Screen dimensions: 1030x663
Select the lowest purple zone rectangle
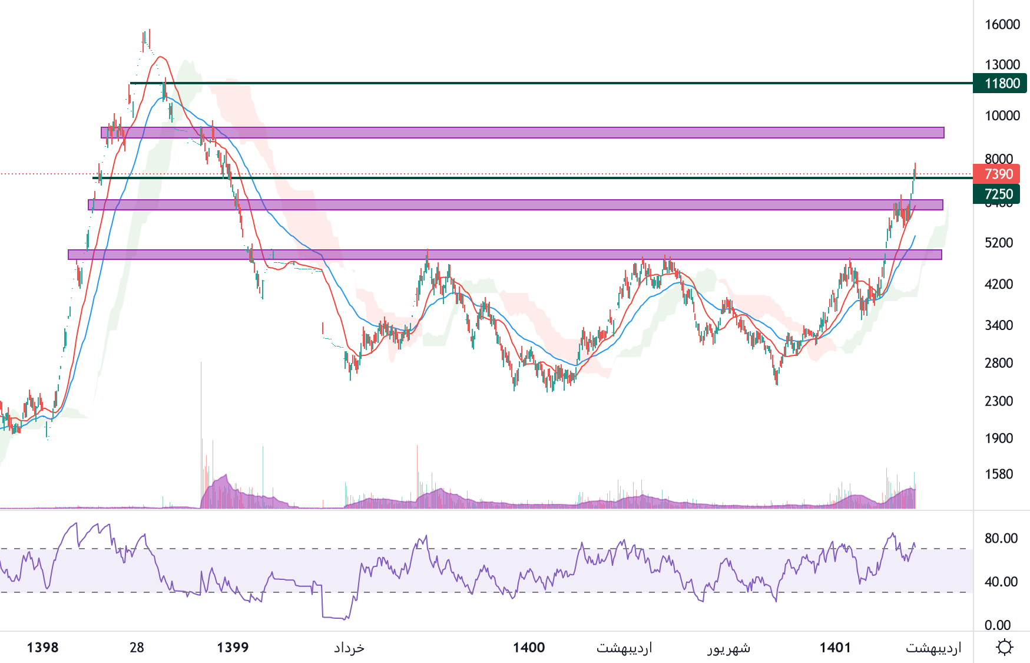point(530,255)
